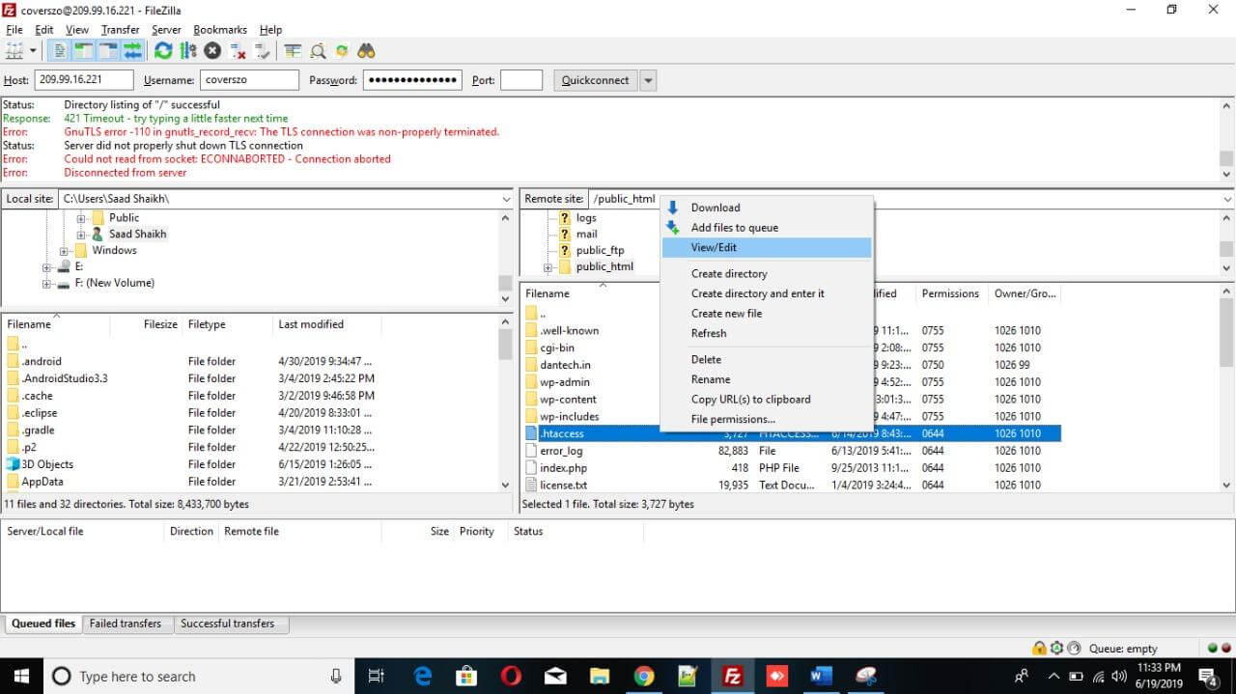
Task: Click the Username input field
Action: click(248, 80)
